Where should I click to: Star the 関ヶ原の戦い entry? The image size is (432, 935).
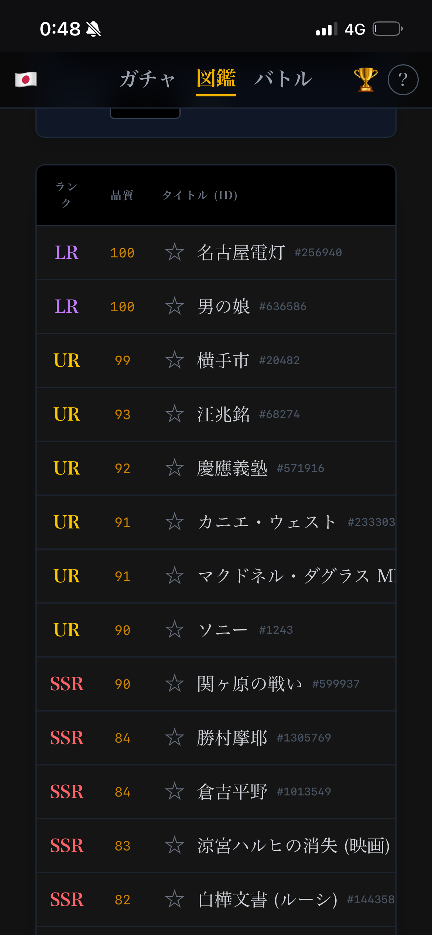(174, 684)
